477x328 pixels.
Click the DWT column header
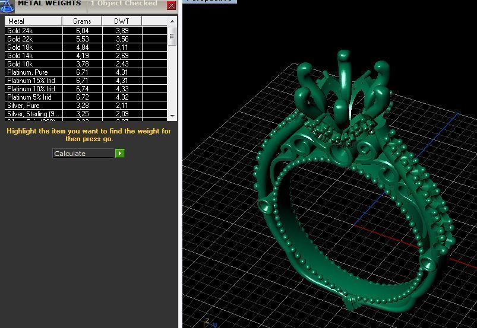tap(122, 21)
